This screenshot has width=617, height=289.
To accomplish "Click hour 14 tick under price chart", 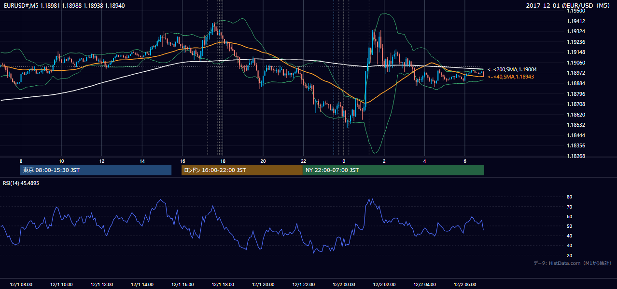I will [142, 161].
